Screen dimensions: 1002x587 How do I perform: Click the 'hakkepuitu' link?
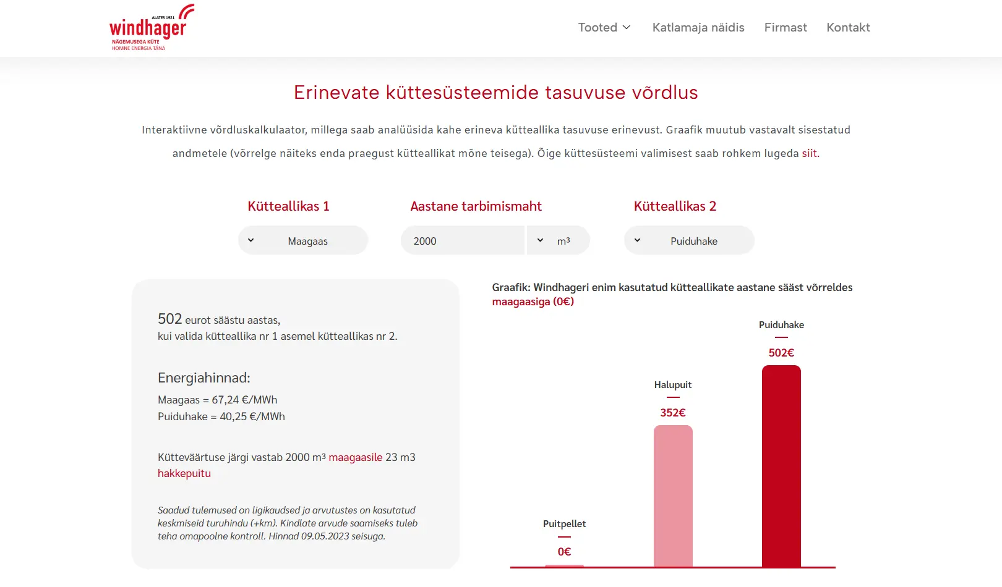point(184,473)
